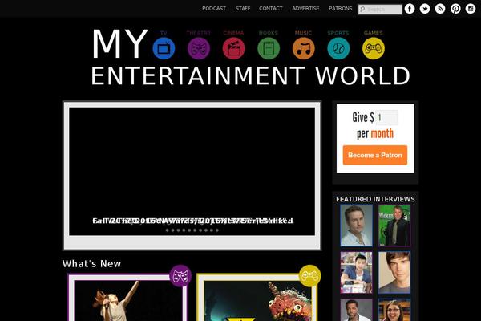Visit the Twitter profile icon

click(425, 9)
